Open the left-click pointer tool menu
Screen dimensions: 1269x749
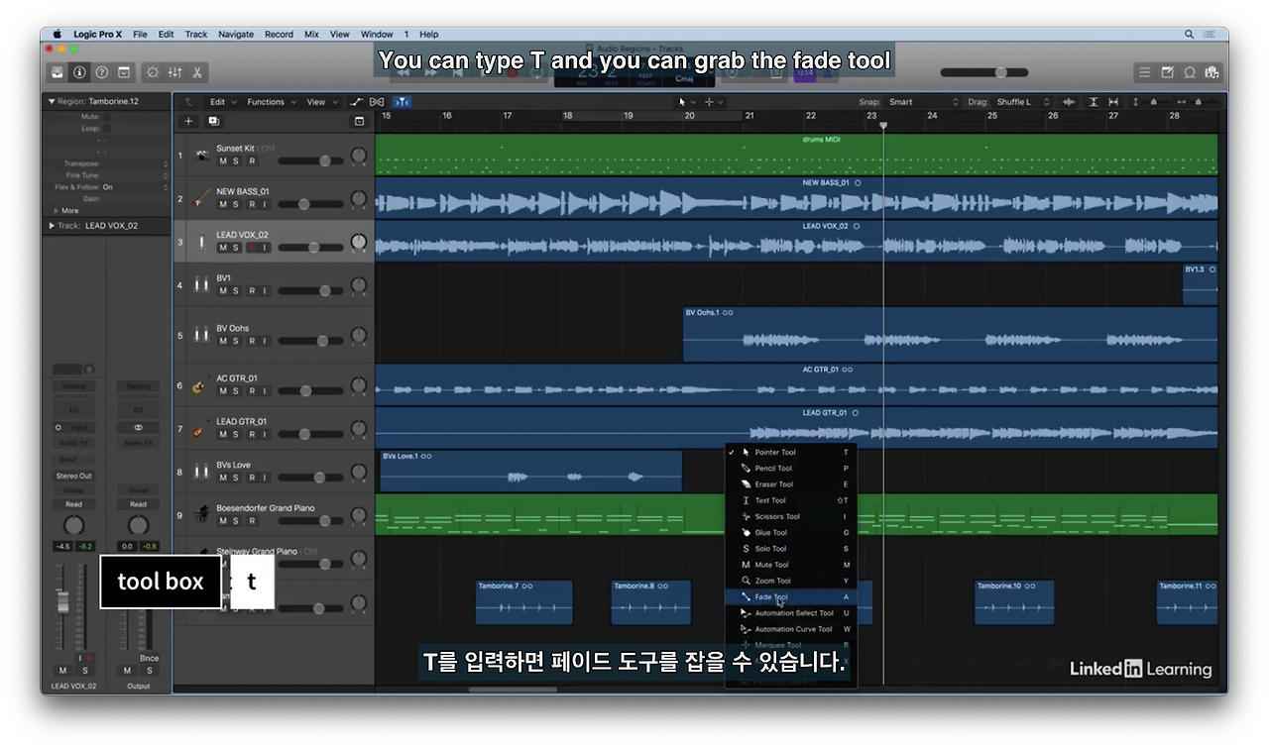[685, 102]
